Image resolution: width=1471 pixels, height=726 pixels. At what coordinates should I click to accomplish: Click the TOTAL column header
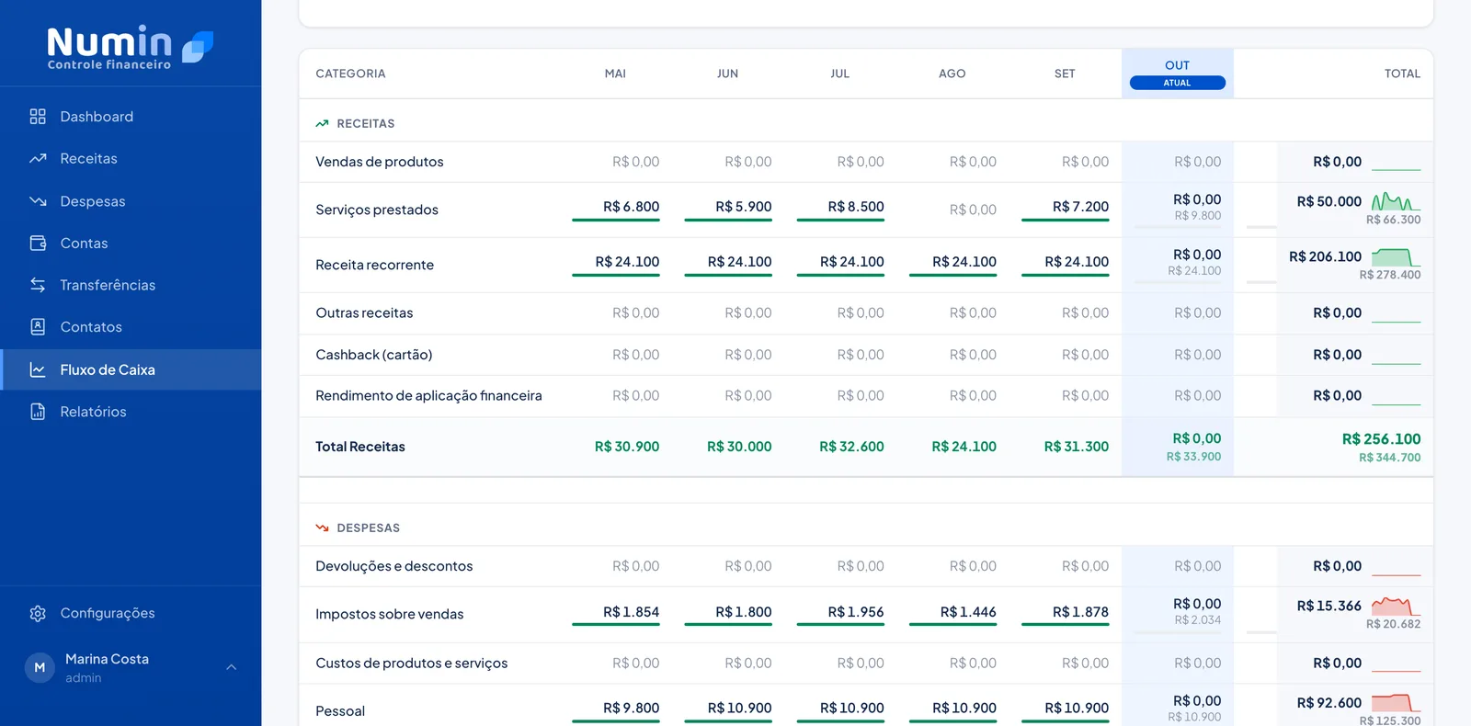(x=1402, y=74)
